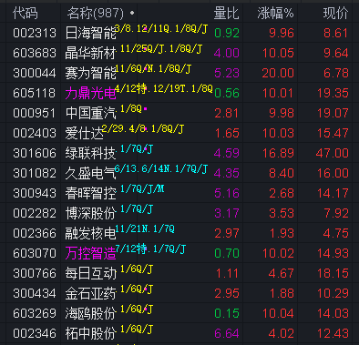Image resolution: width=359 pixels, height=345 pixels.
Task: Select stock code 000951
Action: [35, 113]
